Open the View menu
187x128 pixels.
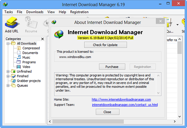[x=51, y=12]
